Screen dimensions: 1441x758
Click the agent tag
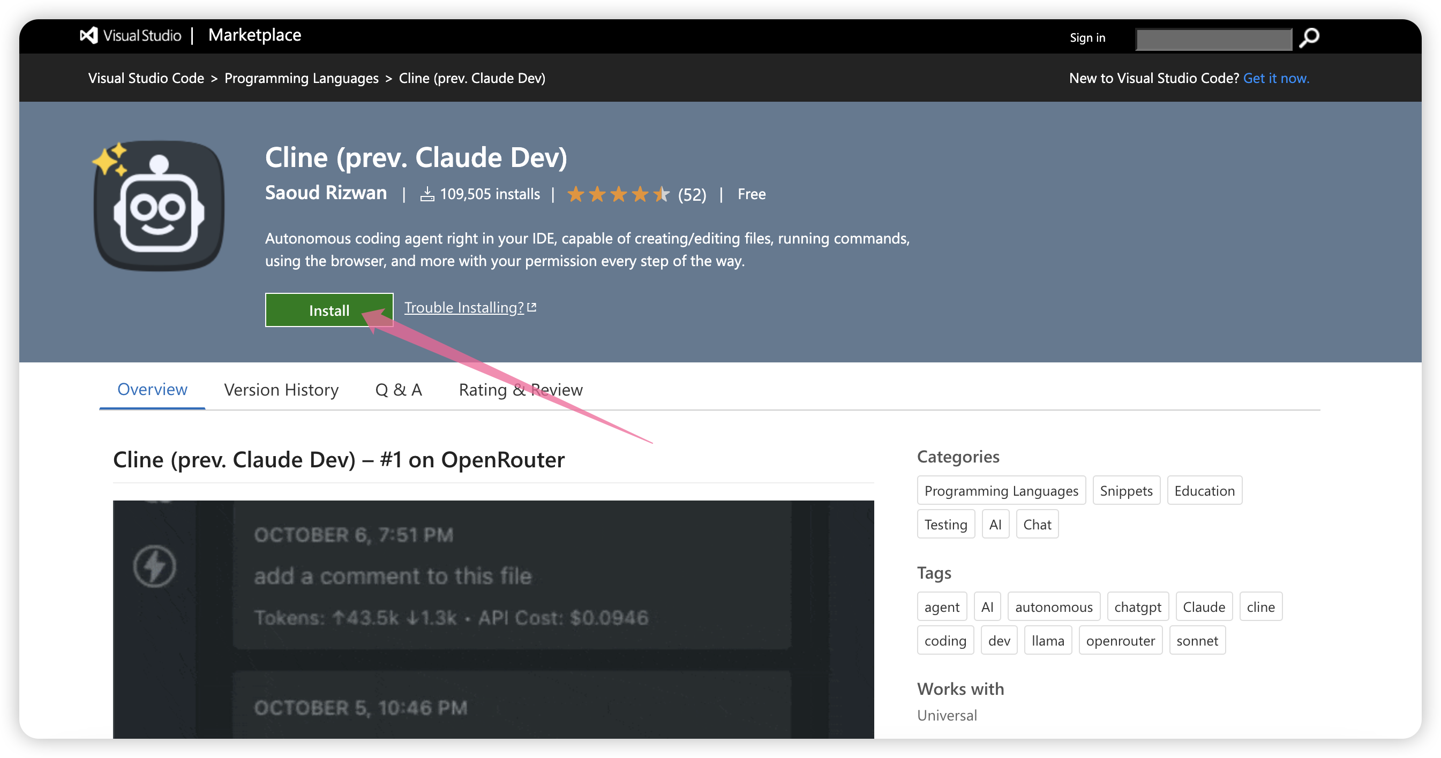[x=942, y=607]
